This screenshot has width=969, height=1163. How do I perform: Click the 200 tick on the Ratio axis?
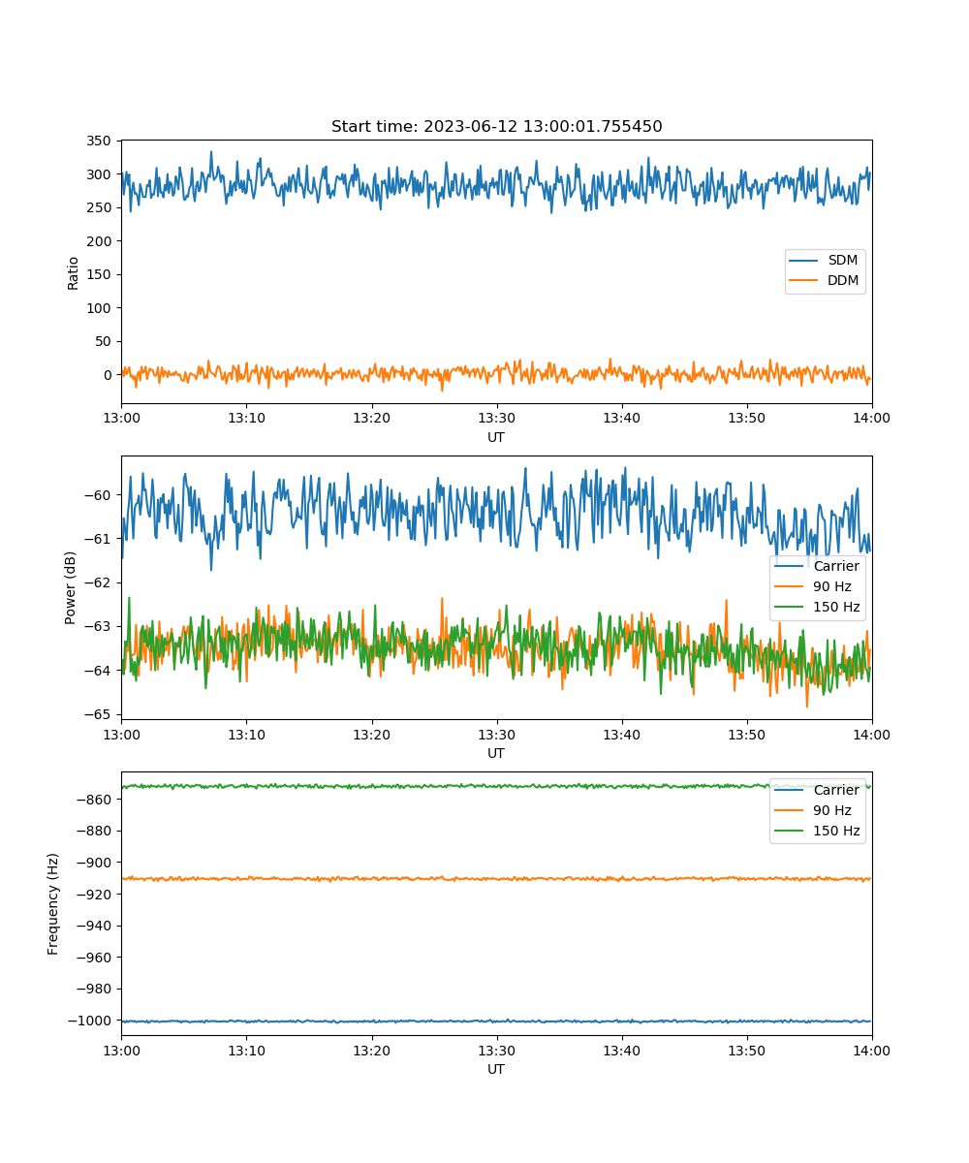[98, 241]
